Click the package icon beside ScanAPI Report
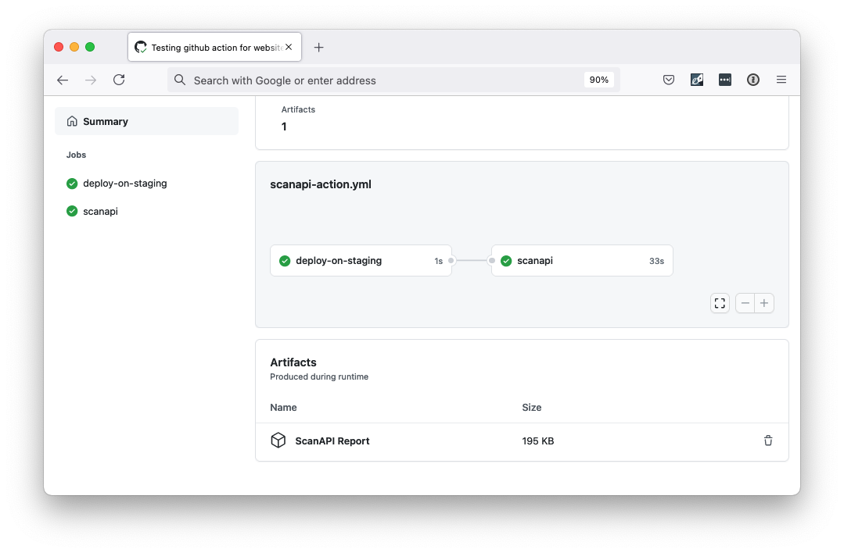Viewport: 844px width, 553px height. tap(278, 441)
